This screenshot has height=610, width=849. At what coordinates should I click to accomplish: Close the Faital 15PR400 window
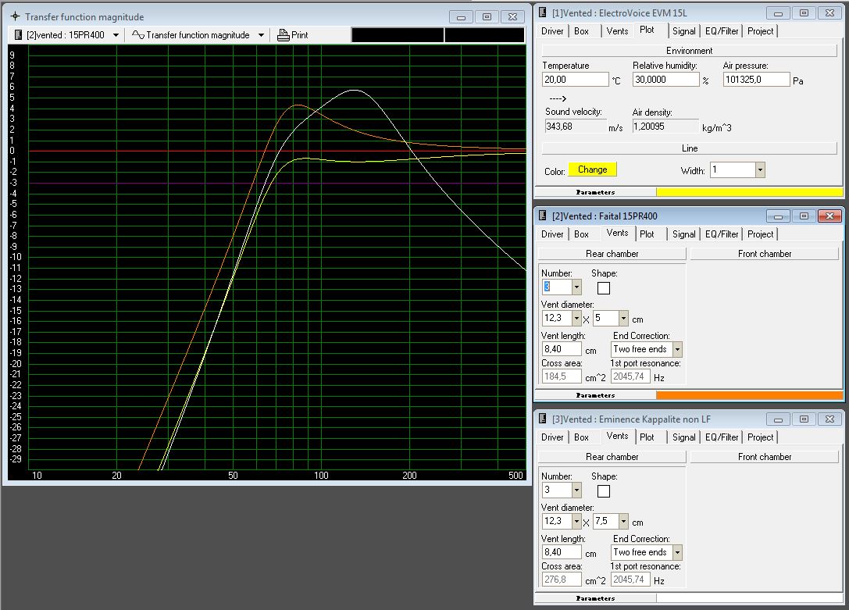pyautogui.click(x=829, y=216)
